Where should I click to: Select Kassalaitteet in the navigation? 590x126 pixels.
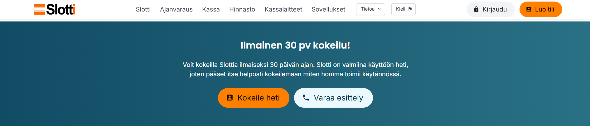pos(283,9)
